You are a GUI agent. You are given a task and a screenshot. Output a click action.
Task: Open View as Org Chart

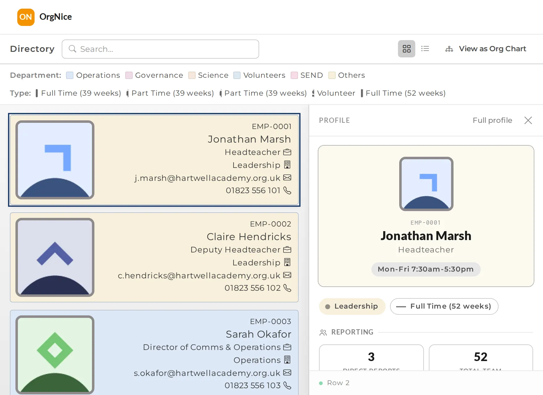coord(486,49)
